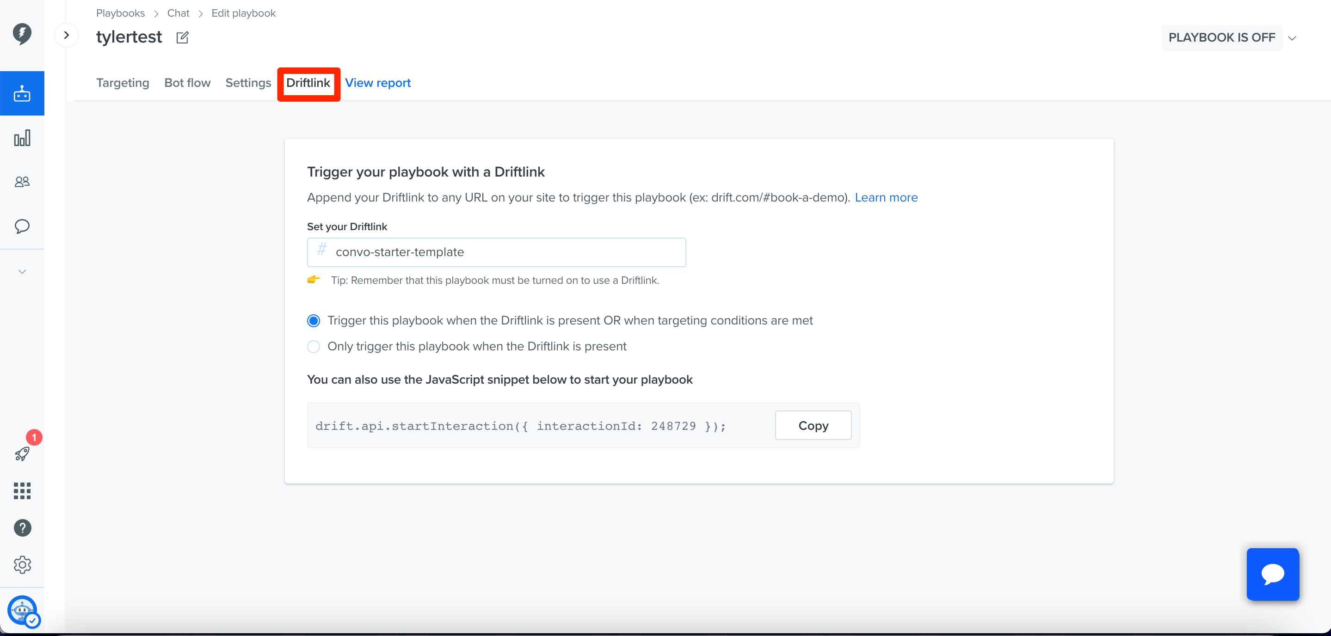Open the rocket icon with notification badge

pos(22,454)
